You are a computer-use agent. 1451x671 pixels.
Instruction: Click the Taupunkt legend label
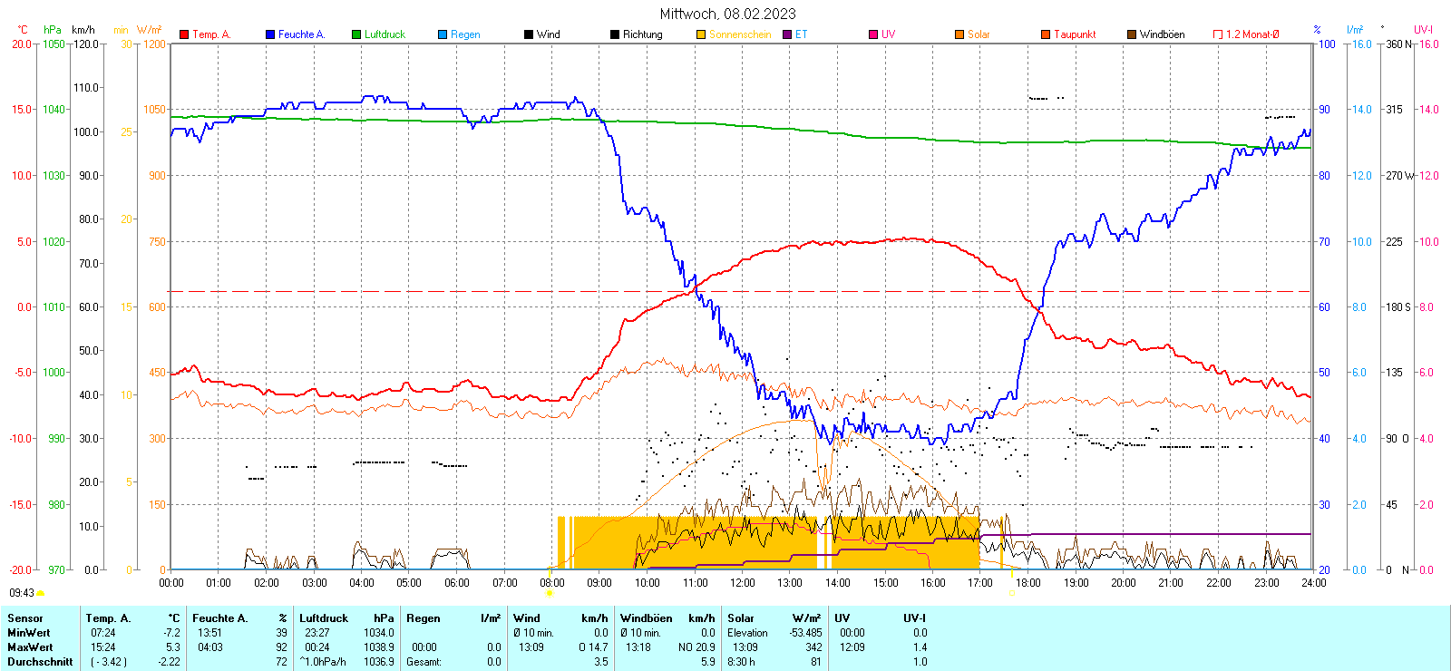pyautogui.click(x=1075, y=34)
